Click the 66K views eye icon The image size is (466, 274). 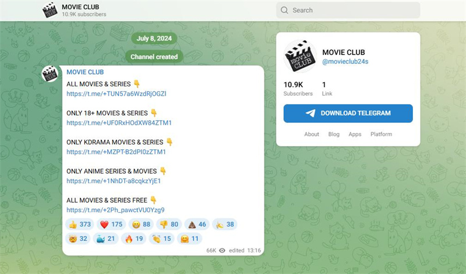pyautogui.click(x=222, y=251)
